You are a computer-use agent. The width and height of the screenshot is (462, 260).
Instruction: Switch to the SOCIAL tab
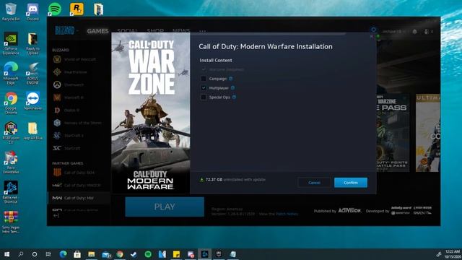(127, 31)
